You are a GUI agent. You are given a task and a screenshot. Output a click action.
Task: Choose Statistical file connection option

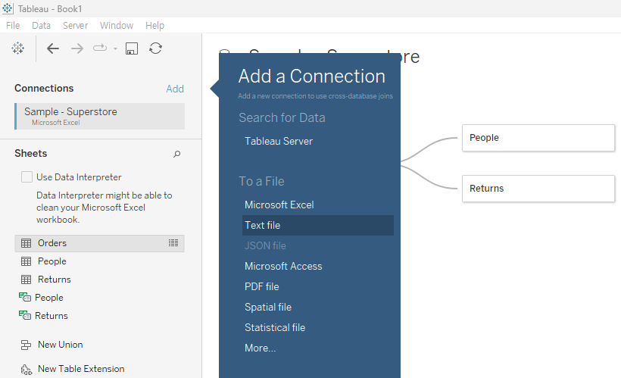point(275,328)
